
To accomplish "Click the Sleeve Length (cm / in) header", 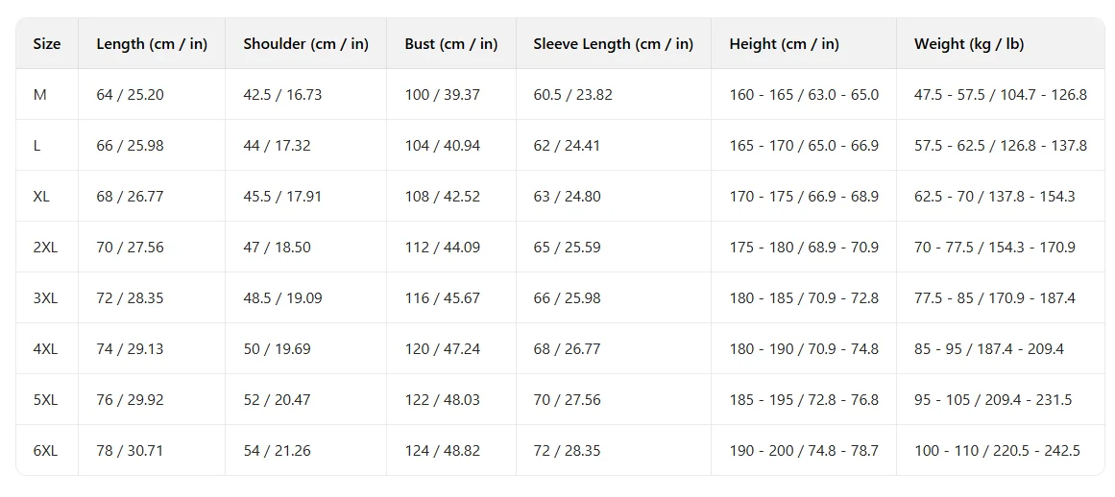I will click(613, 44).
